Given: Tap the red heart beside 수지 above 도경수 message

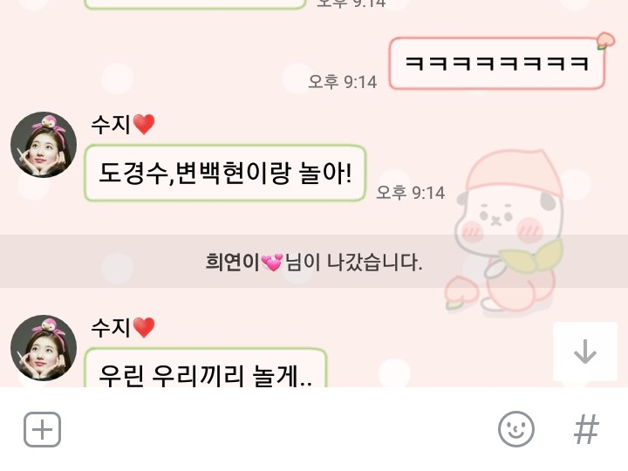Looking at the screenshot, I should [144, 124].
